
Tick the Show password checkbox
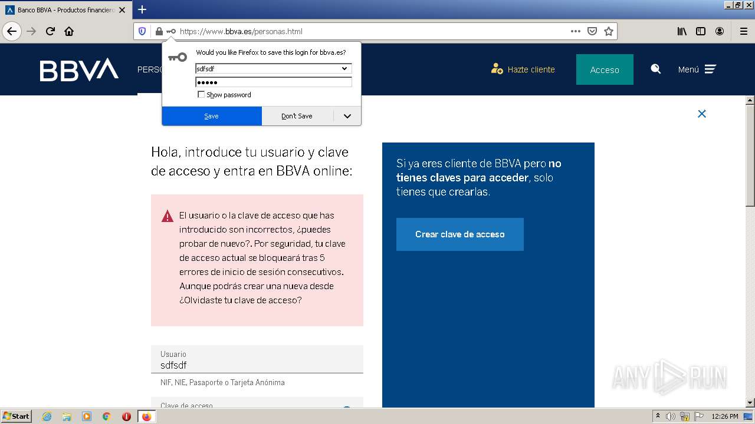tap(201, 94)
